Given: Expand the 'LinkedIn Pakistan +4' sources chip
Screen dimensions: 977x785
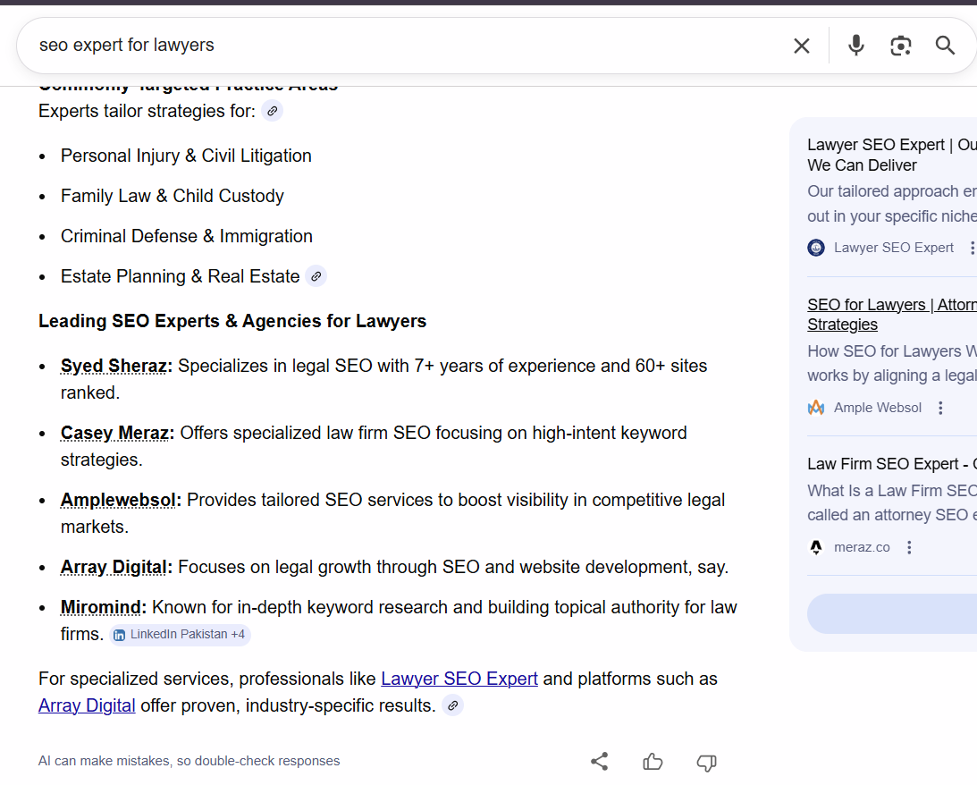Looking at the screenshot, I should pos(179,634).
